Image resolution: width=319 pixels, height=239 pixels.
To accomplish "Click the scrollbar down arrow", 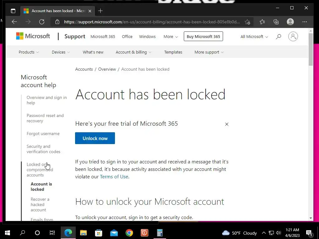I will tap(311, 218).
